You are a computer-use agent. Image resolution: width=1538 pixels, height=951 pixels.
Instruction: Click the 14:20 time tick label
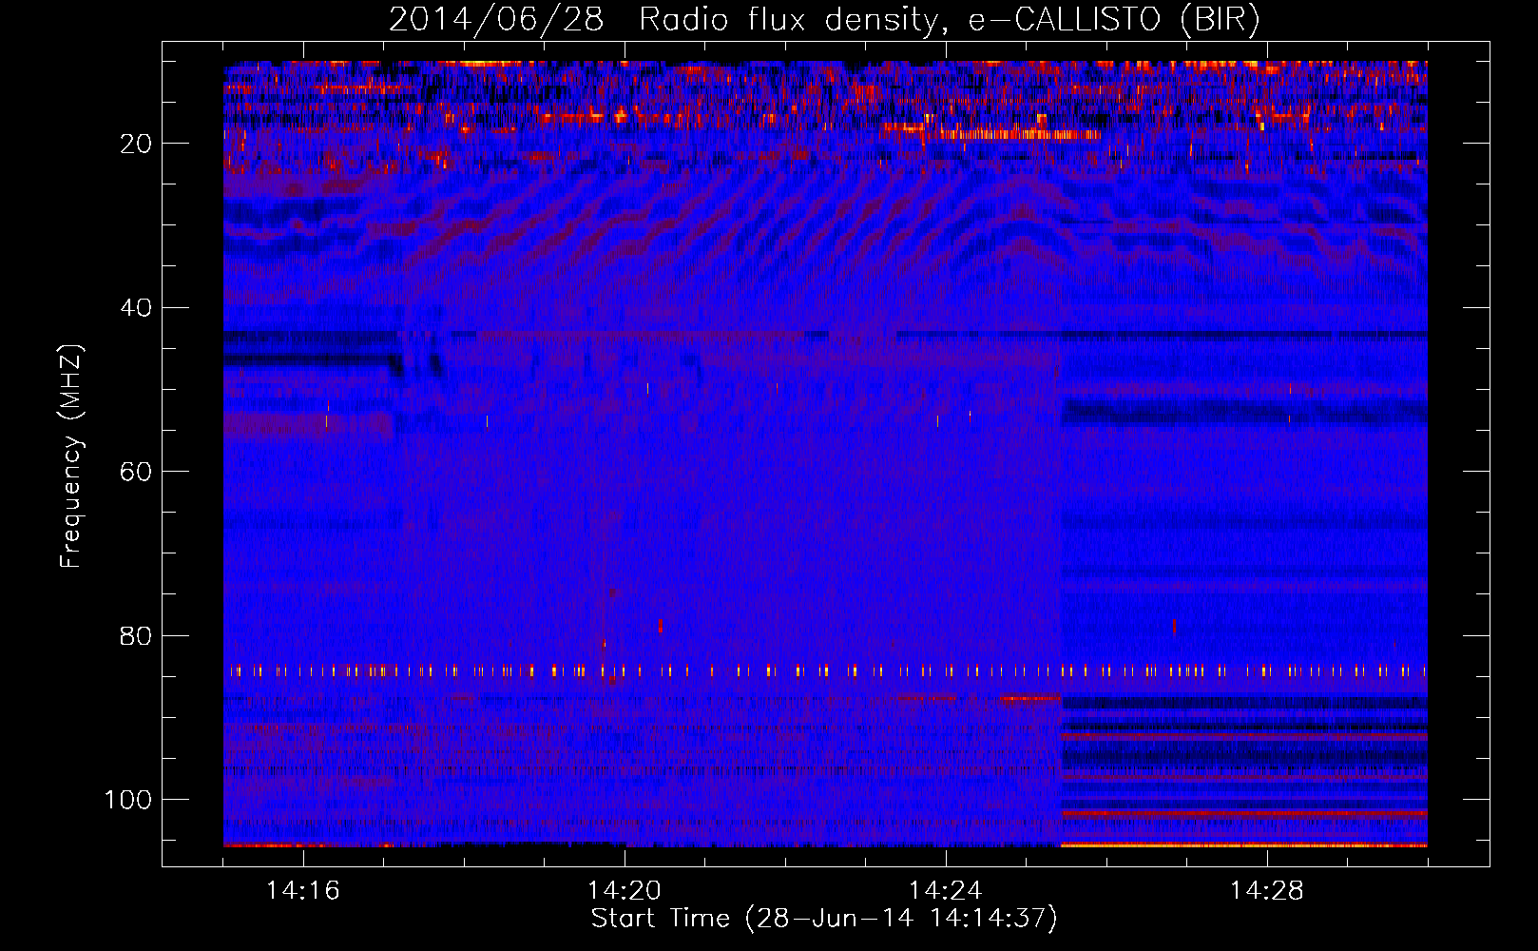coord(625,891)
